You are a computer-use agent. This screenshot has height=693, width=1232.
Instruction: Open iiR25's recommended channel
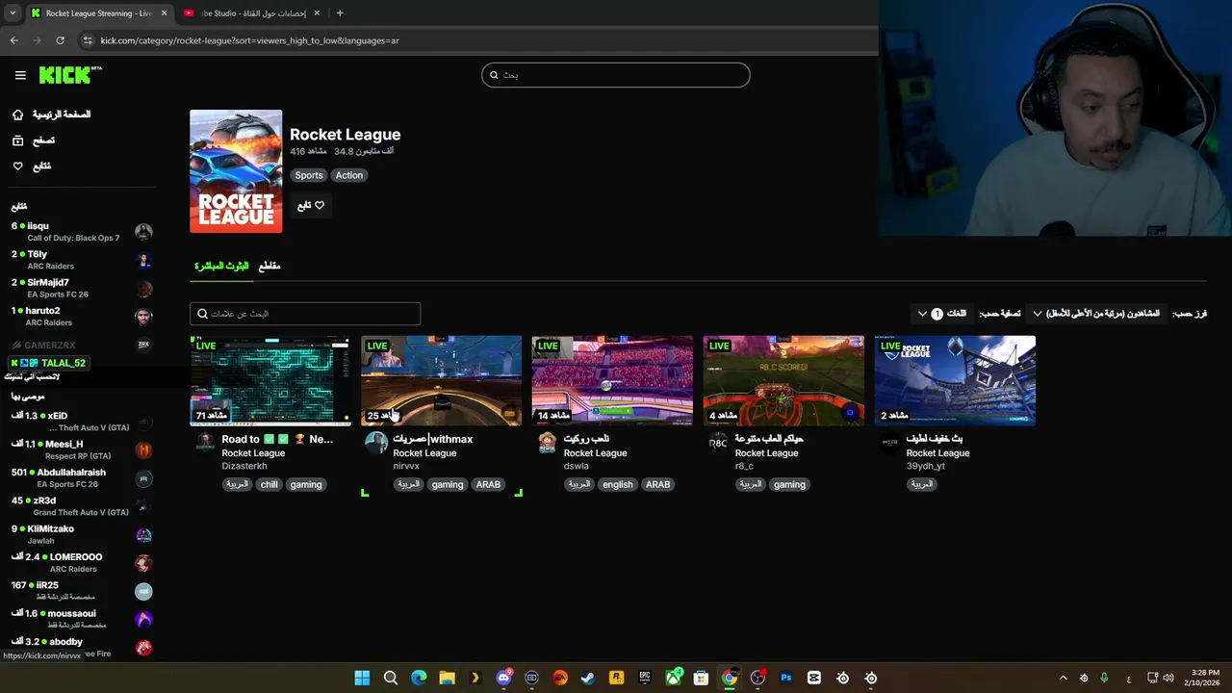click(81, 591)
